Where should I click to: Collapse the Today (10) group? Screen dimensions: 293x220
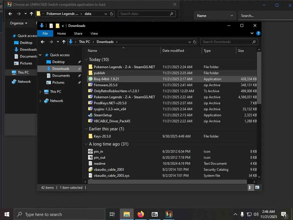click(86, 60)
